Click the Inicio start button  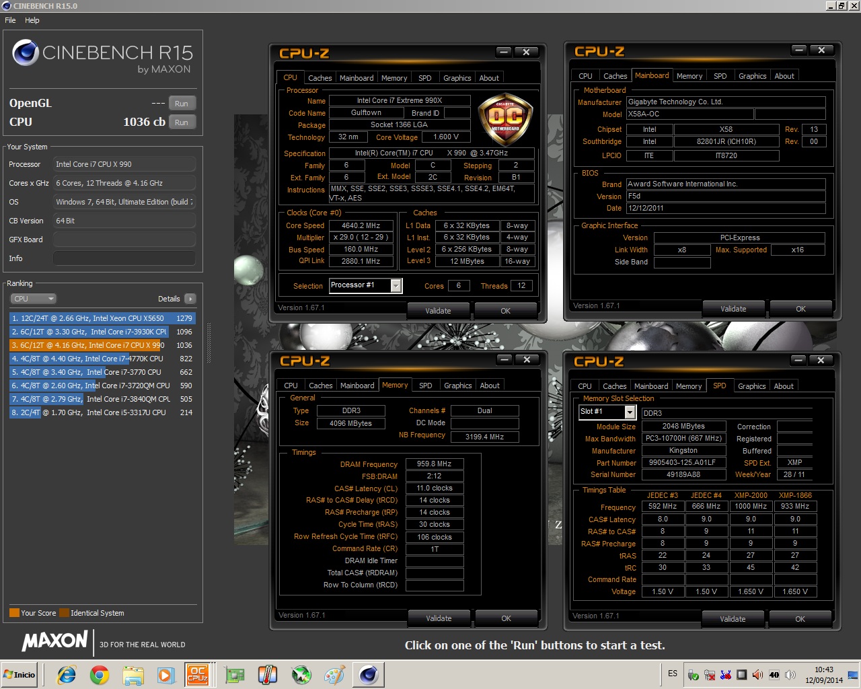point(20,675)
